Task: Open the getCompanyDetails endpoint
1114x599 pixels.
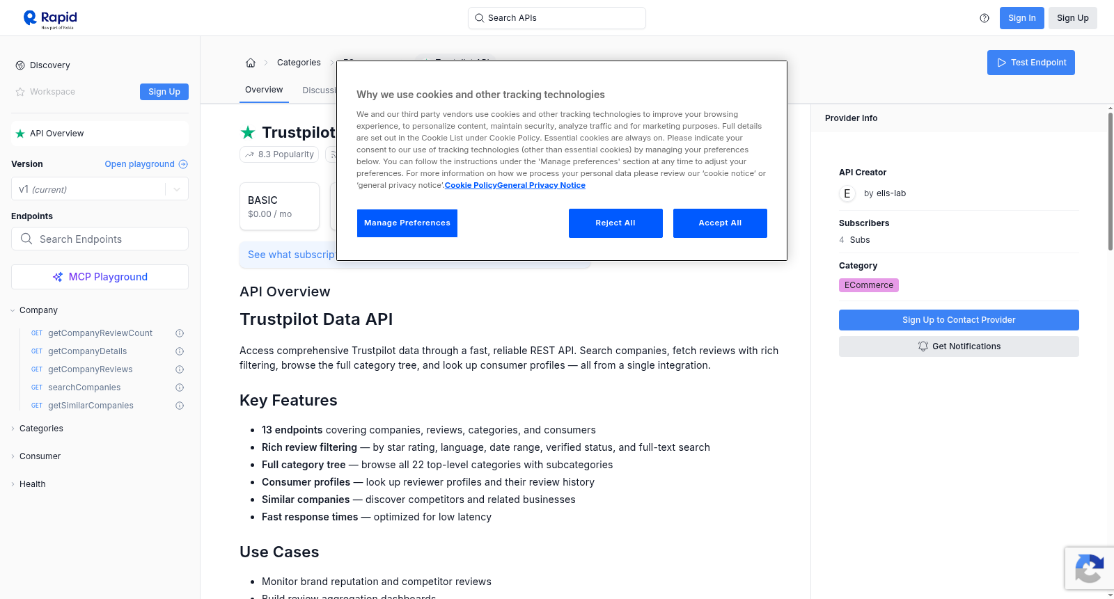Action: click(x=88, y=351)
